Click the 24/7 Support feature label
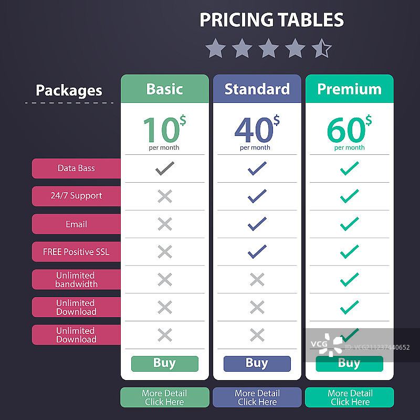 pos(76,196)
